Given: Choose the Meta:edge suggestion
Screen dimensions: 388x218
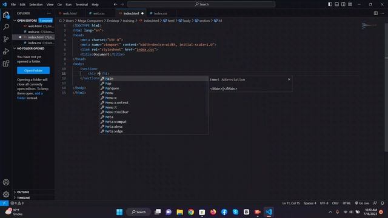Looking at the screenshot, I should pyautogui.click(x=154, y=131).
